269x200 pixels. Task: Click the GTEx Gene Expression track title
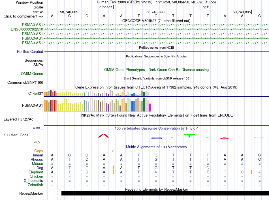[156, 87]
